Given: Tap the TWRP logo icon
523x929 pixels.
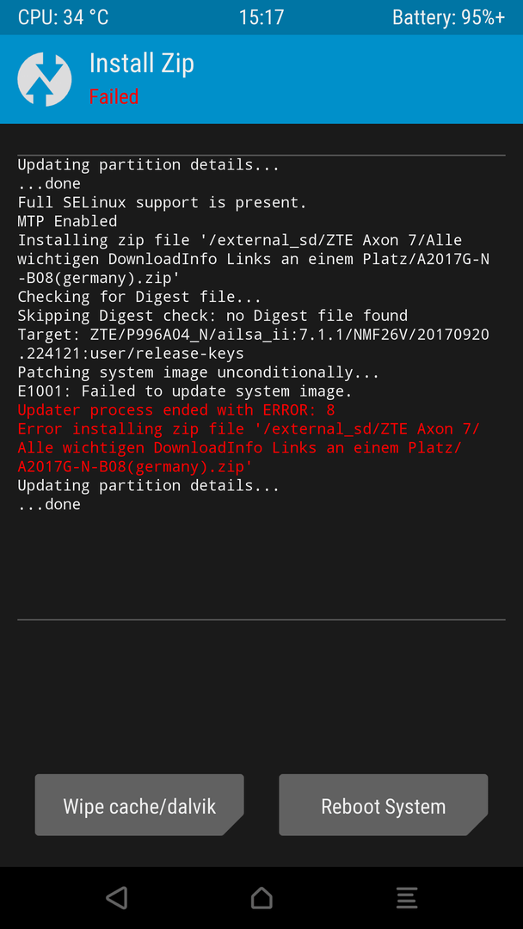Looking at the screenshot, I should pyautogui.click(x=45, y=79).
